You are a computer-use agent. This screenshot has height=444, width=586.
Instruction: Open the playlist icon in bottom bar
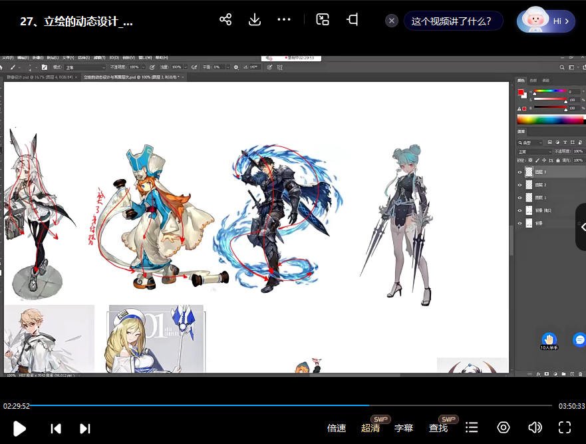(472, 428)
